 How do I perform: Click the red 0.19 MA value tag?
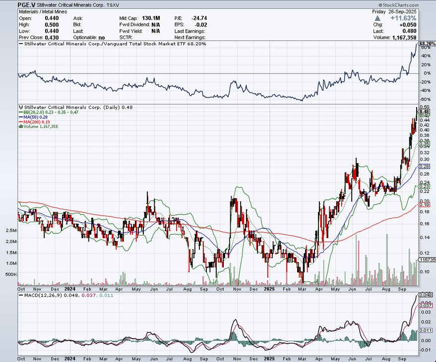point(424,205)
